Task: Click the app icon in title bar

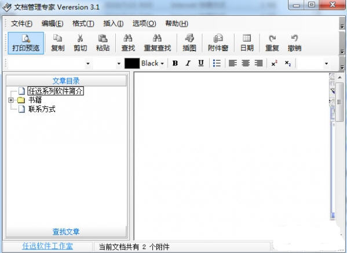Action: (x=6, y=7)
